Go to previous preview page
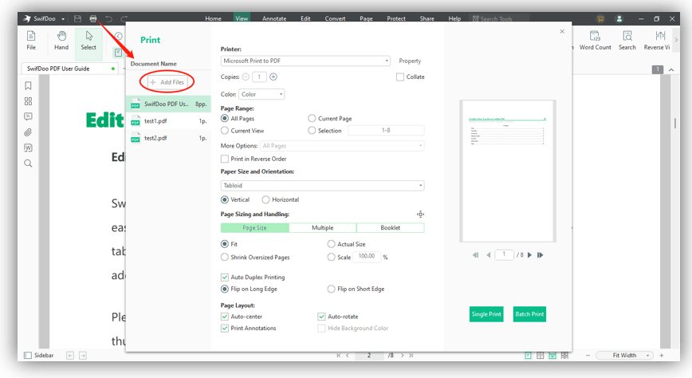Viewport: 692px width, 378px height. coord(489,255)
